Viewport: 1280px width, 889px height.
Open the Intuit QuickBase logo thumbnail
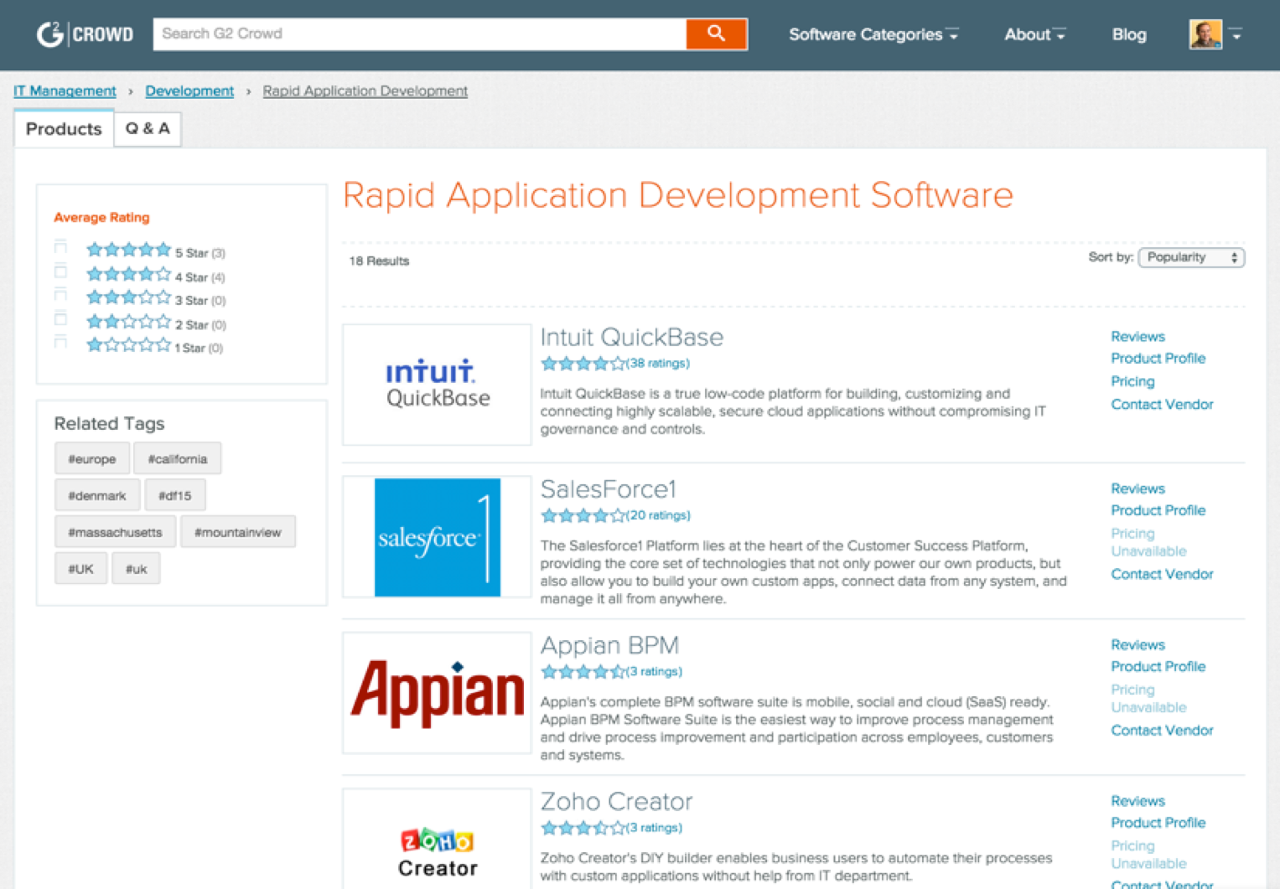(x=437, y=385)
